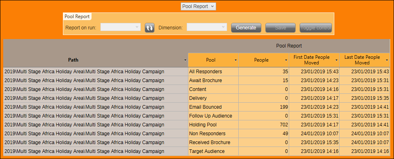Click first date 23/01/2019 15:43 for All Responders
Image resolution: width=394 pixels, height=159 pixels.
click(314, 72)
